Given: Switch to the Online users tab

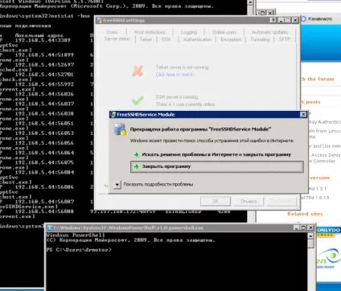Looking at the screenshot, I should pyautogui.click(x=224, y=32).
